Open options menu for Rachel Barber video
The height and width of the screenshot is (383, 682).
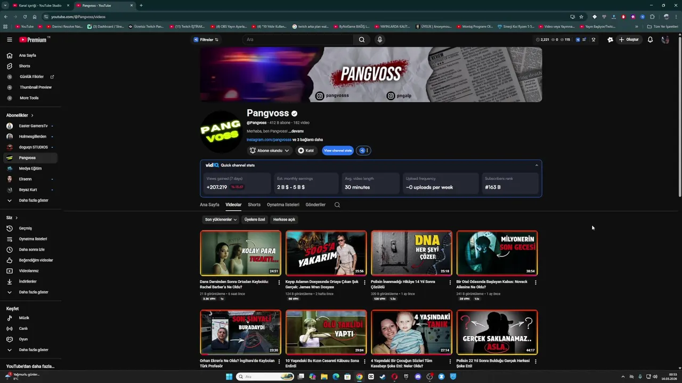279,282
